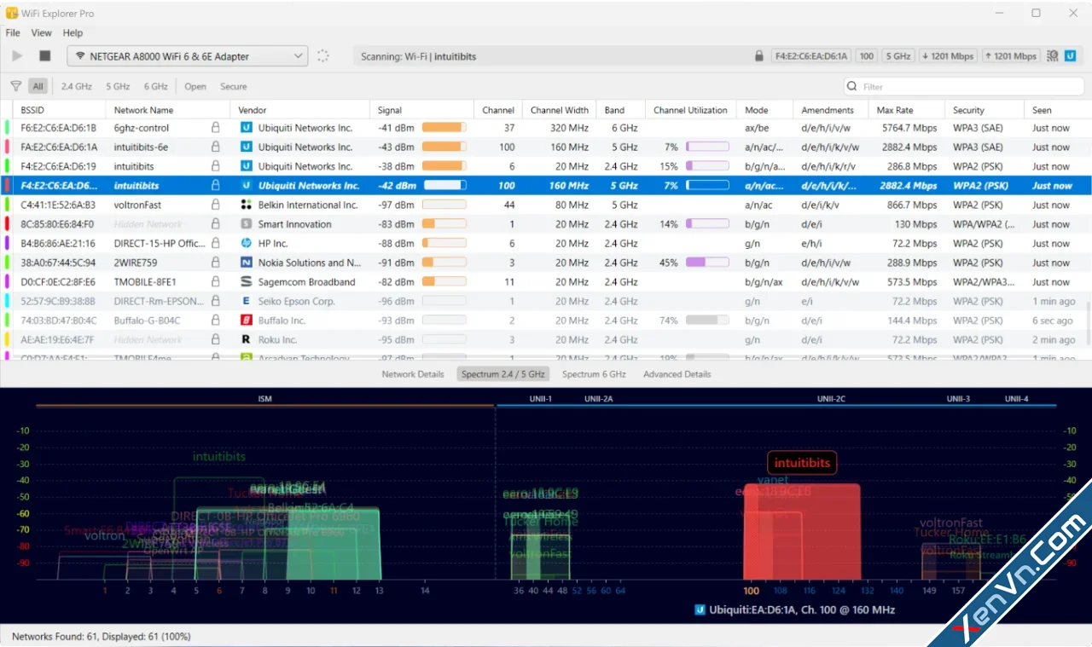Click the Buffalo Inc. vendor icon

247,321
